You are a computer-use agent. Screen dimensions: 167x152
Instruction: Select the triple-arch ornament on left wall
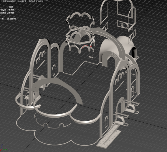click(41, 56)
